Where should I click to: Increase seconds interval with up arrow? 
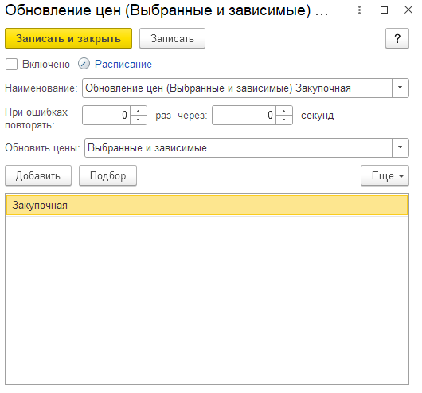[284, 111]
